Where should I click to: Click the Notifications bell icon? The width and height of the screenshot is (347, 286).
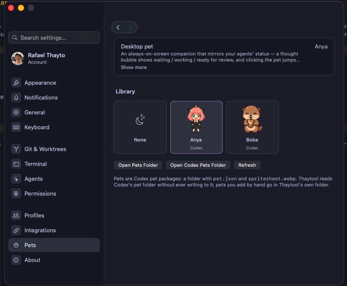[16, 98]
